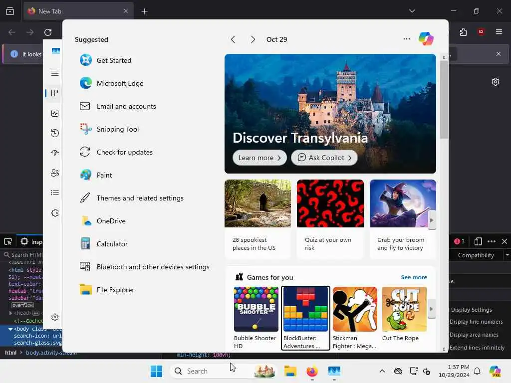The image size is (511, 383).
Task: Show more games with right arrow
Action: pyautogui.click(x=431, y=309)
